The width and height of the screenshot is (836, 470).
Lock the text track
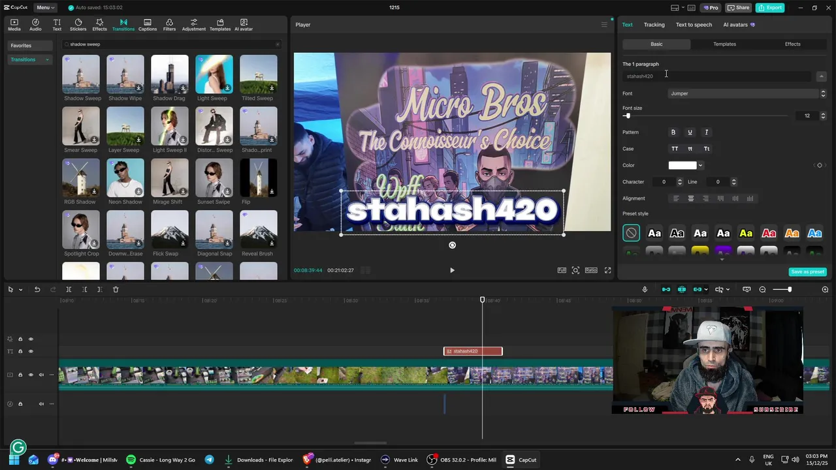click(20, 351)
